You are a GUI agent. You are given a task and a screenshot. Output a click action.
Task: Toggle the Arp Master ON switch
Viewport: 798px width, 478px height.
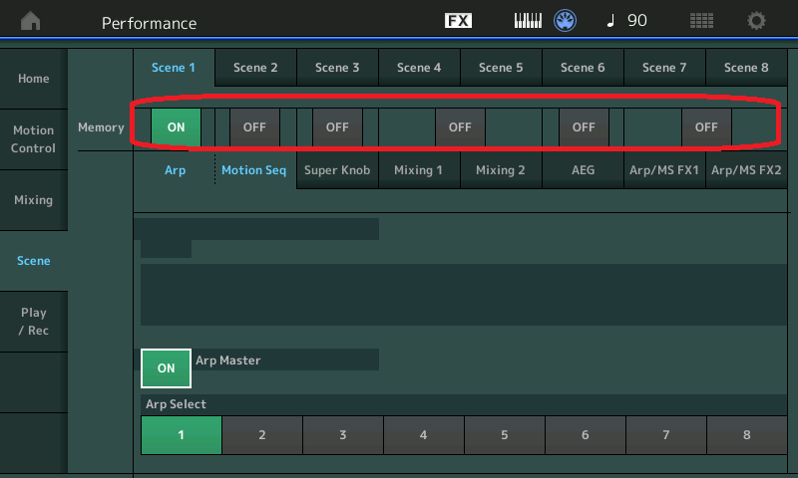click(x=166, y=367)
